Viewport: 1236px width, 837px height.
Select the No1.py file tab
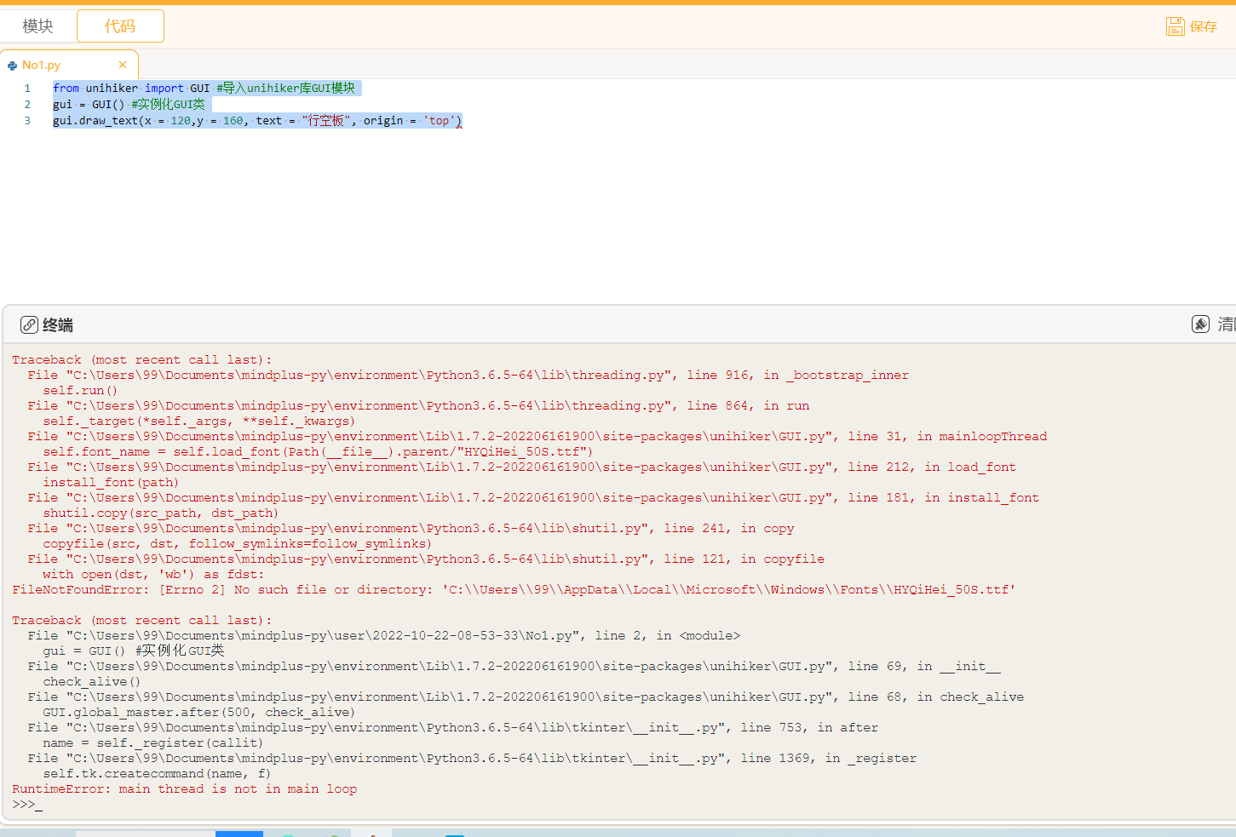(68, 65)
